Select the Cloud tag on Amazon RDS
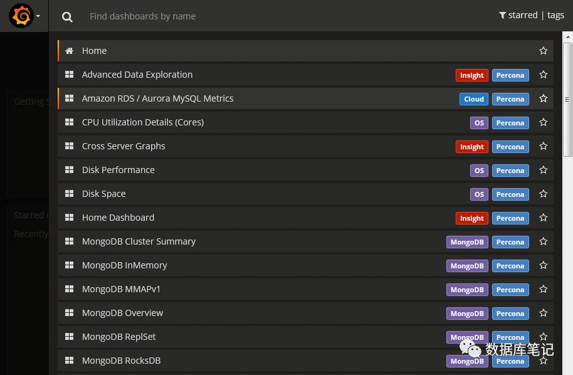This screenshot has width=573, height=375. click(473, 99)
